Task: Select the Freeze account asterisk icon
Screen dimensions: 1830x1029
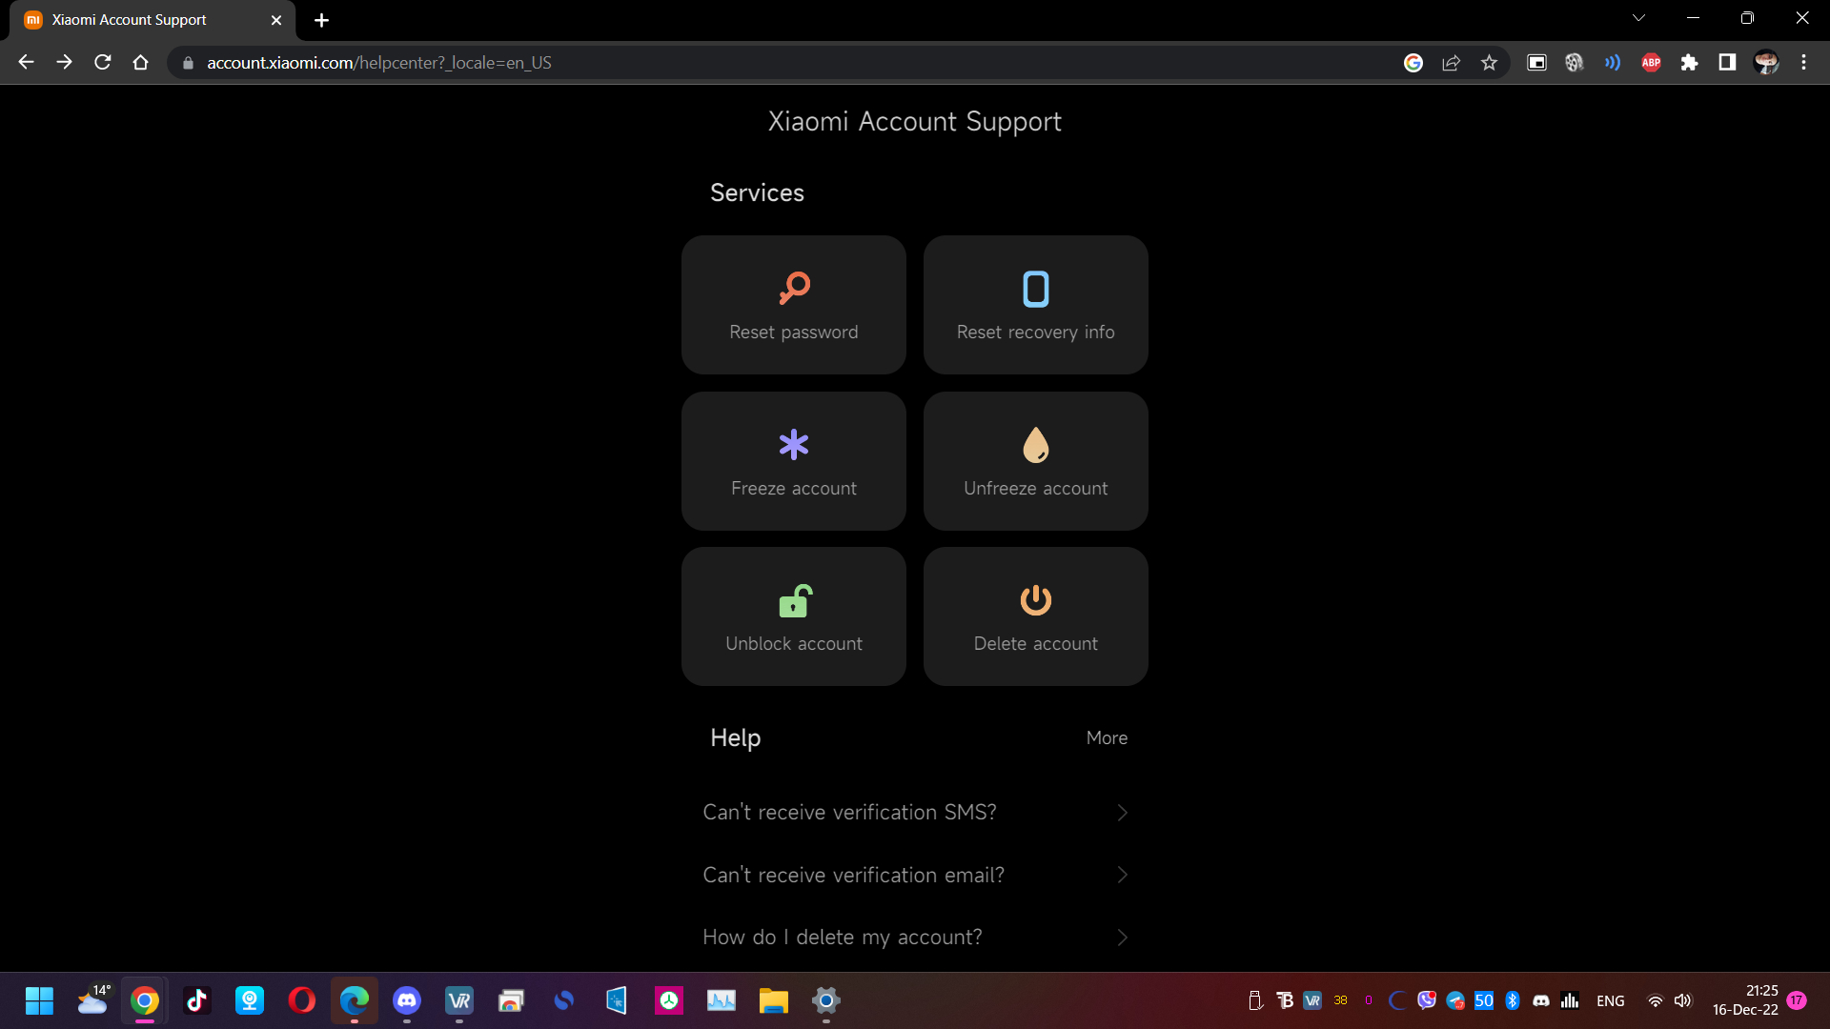Action: (794, 444)
